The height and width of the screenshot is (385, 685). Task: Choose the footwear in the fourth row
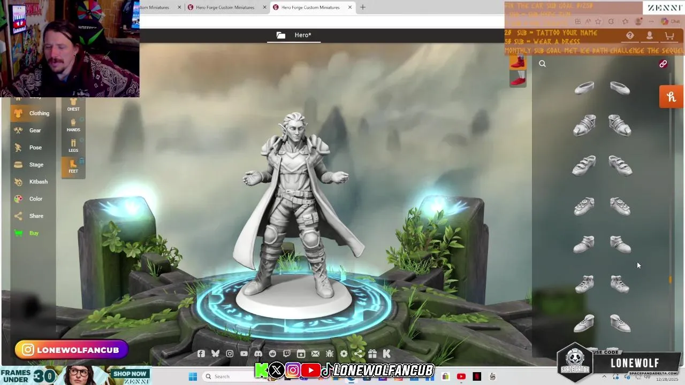tap(602, 206)
